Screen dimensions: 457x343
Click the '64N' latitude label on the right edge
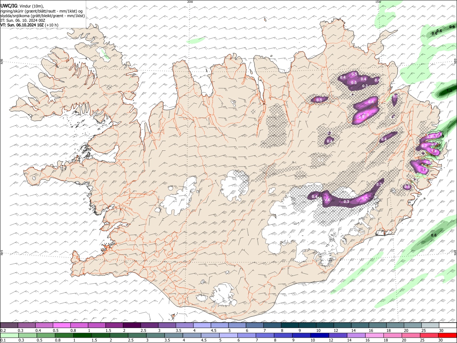tap(455, 253)
